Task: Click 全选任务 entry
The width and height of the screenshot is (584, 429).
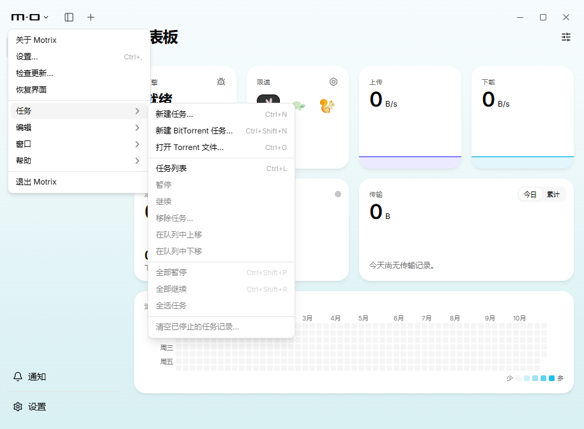Action: tap(221, 306)
